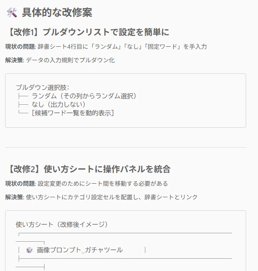This screenshot has width=258, height=271.
Task: Click the second 解決策 bold label
Action: click(15, 197)
